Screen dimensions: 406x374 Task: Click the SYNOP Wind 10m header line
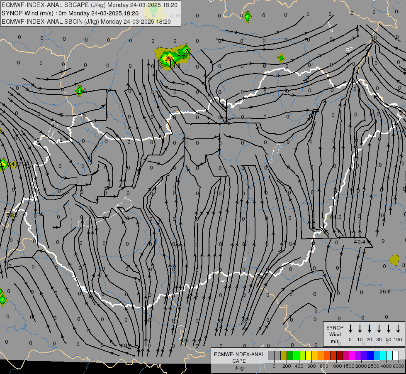[70, 13]
